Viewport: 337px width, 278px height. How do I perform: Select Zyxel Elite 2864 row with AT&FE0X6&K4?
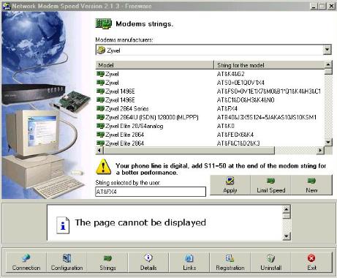tap(211, 135)
